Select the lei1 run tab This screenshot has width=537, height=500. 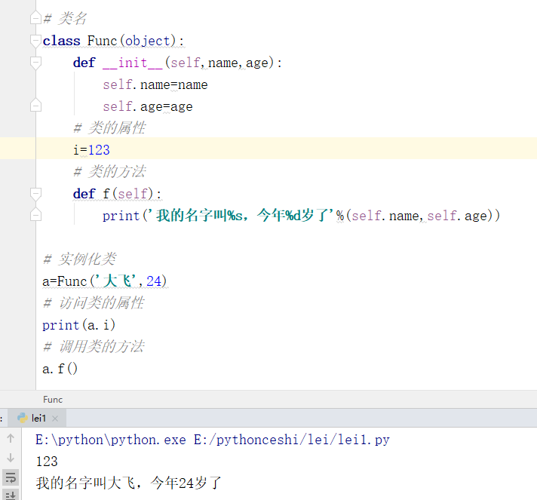38,418
